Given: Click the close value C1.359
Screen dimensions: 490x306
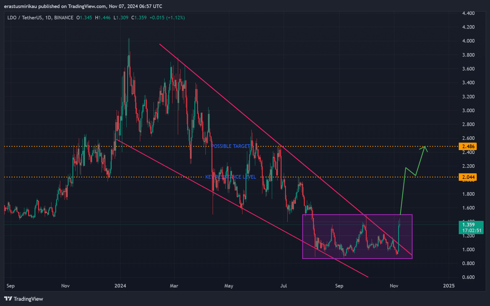Looking at the screenshot, I should click(x=139, y=18).
